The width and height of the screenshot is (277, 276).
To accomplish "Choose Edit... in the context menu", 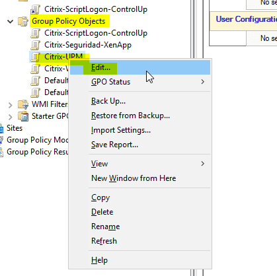I will tap(140, 67).
